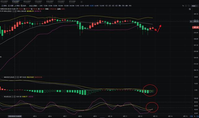Select the 2日 interval

click(x=110, y=6)
